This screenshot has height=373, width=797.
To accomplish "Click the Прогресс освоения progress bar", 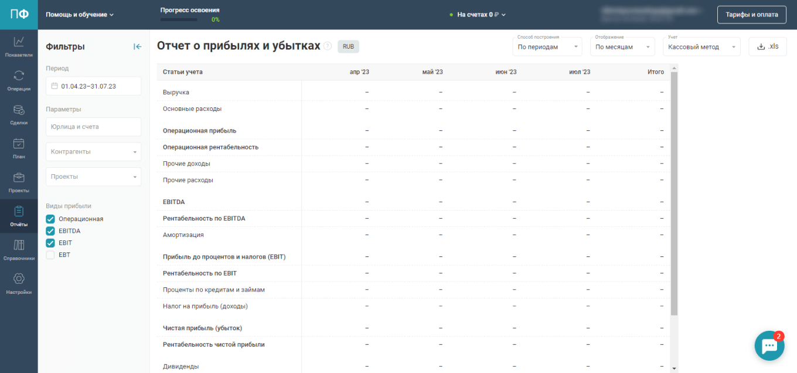I will 179,19.
